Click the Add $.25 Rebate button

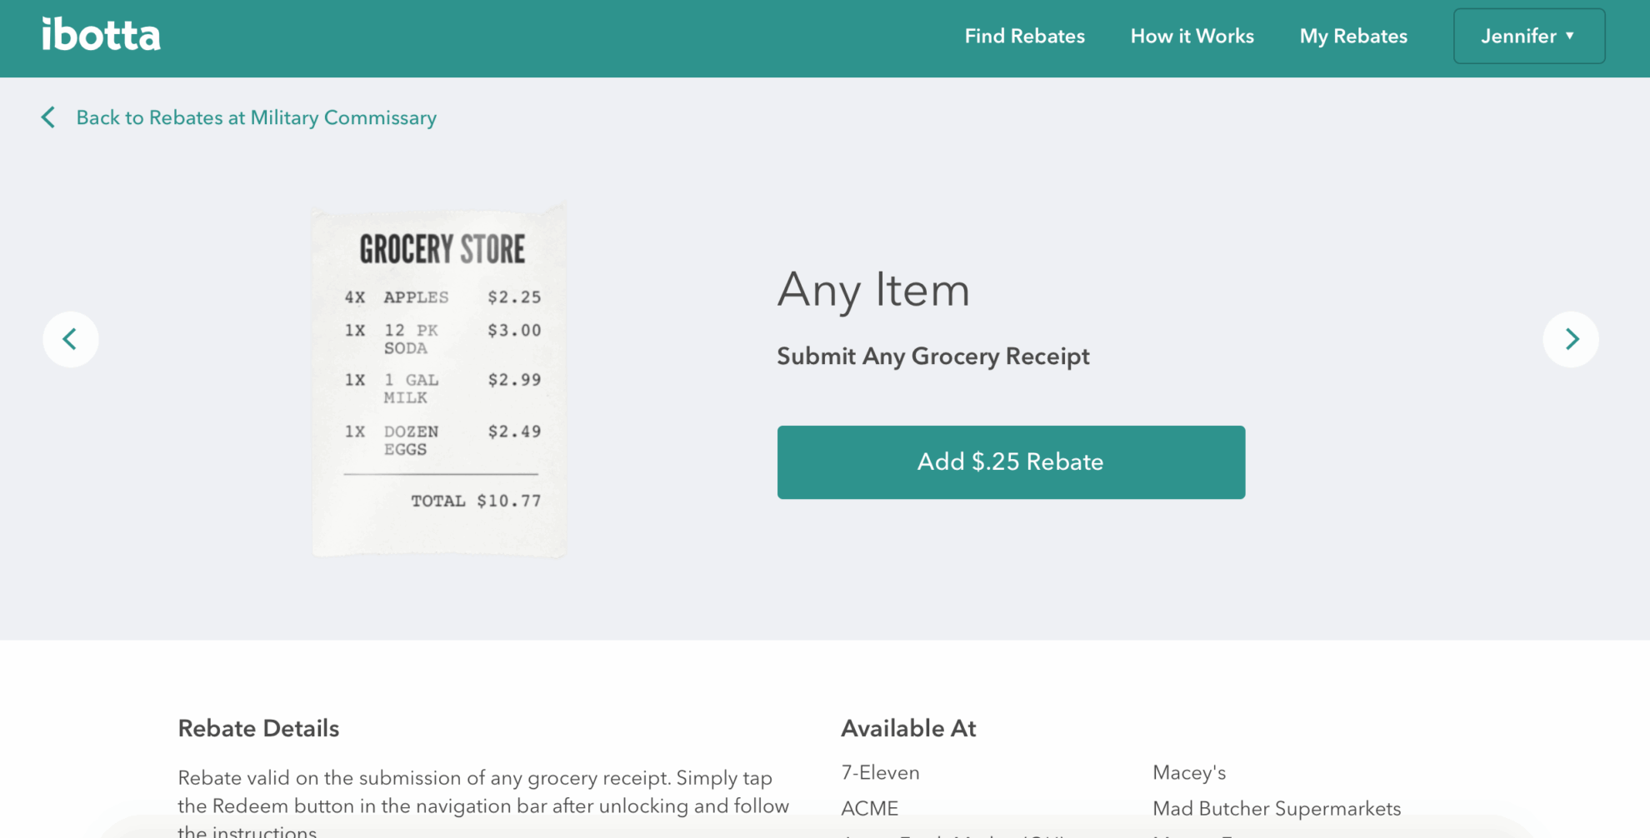1011,462
